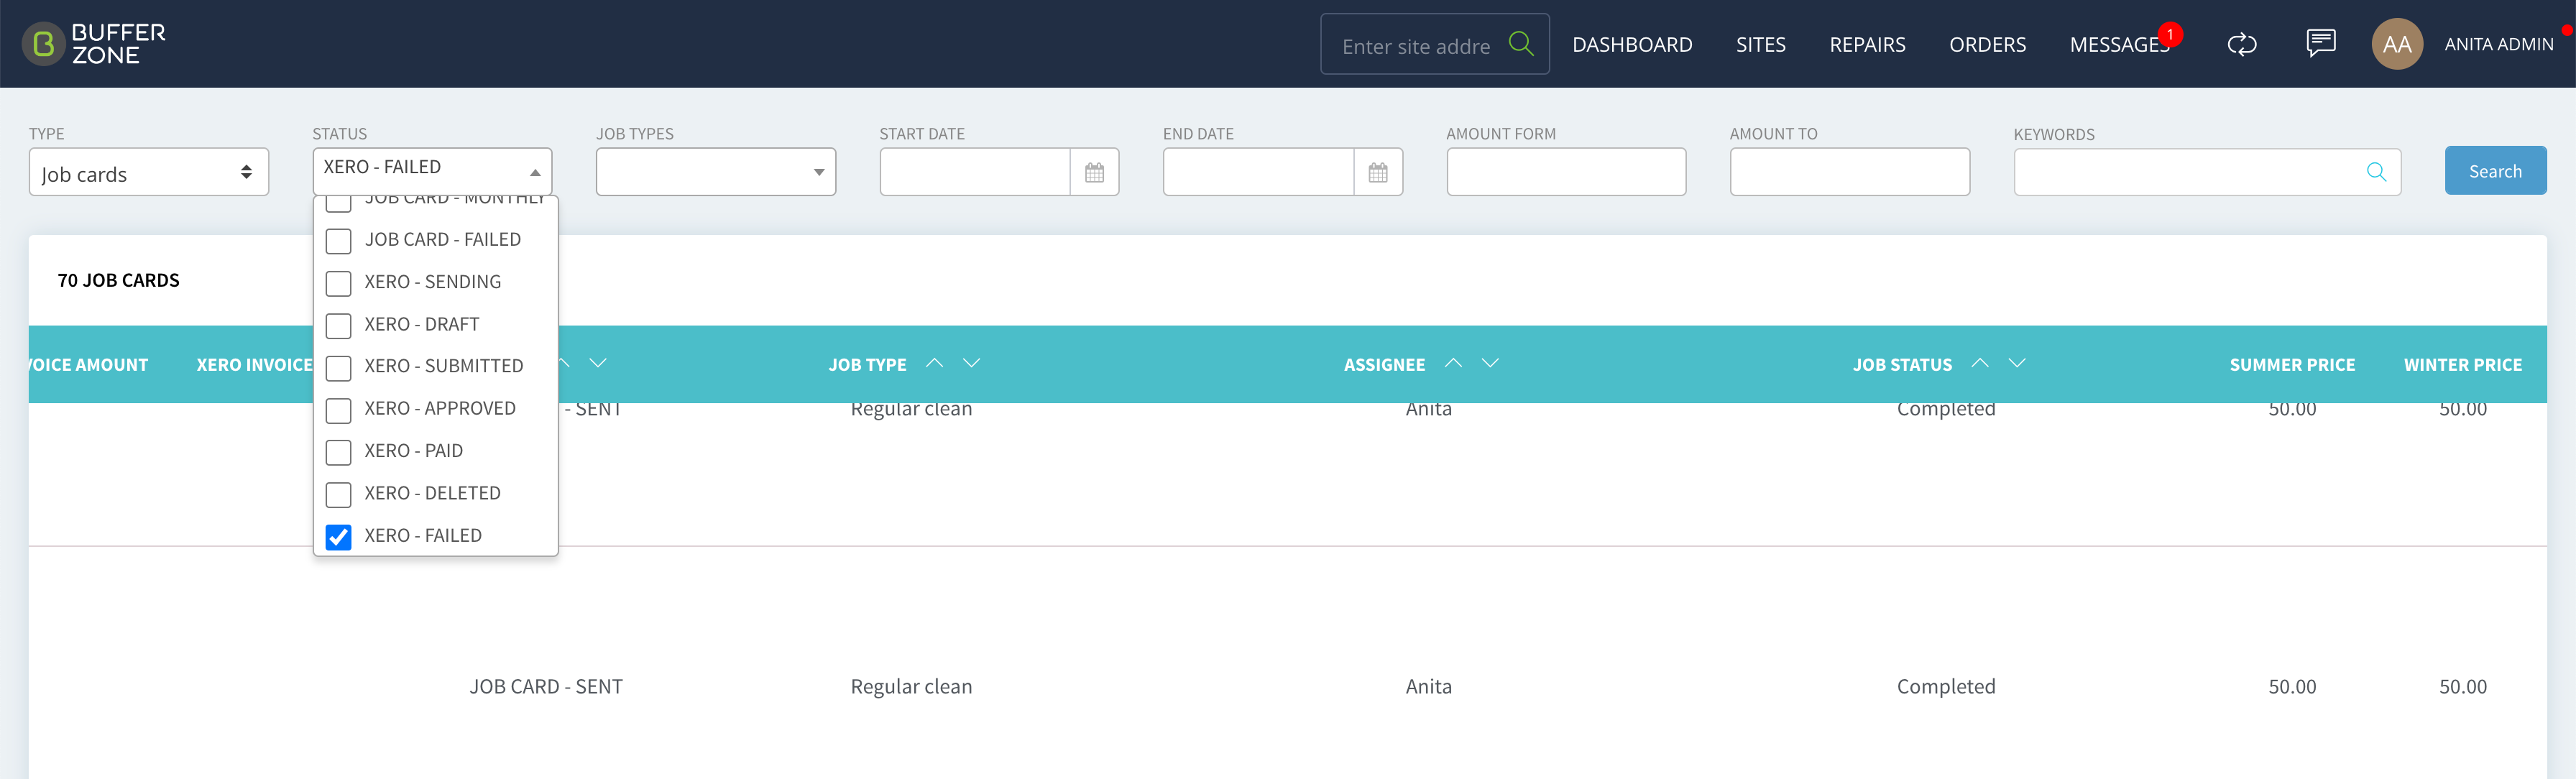Focus the Amount Form input field
Image resolution: width=2576 pixels, height=779 pixels.
tap(1566, 172)
